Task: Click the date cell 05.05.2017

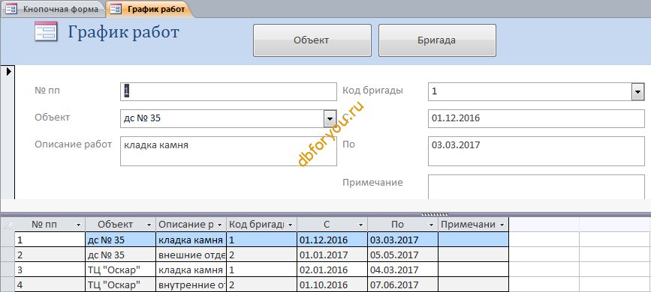Action: [402, 255]
